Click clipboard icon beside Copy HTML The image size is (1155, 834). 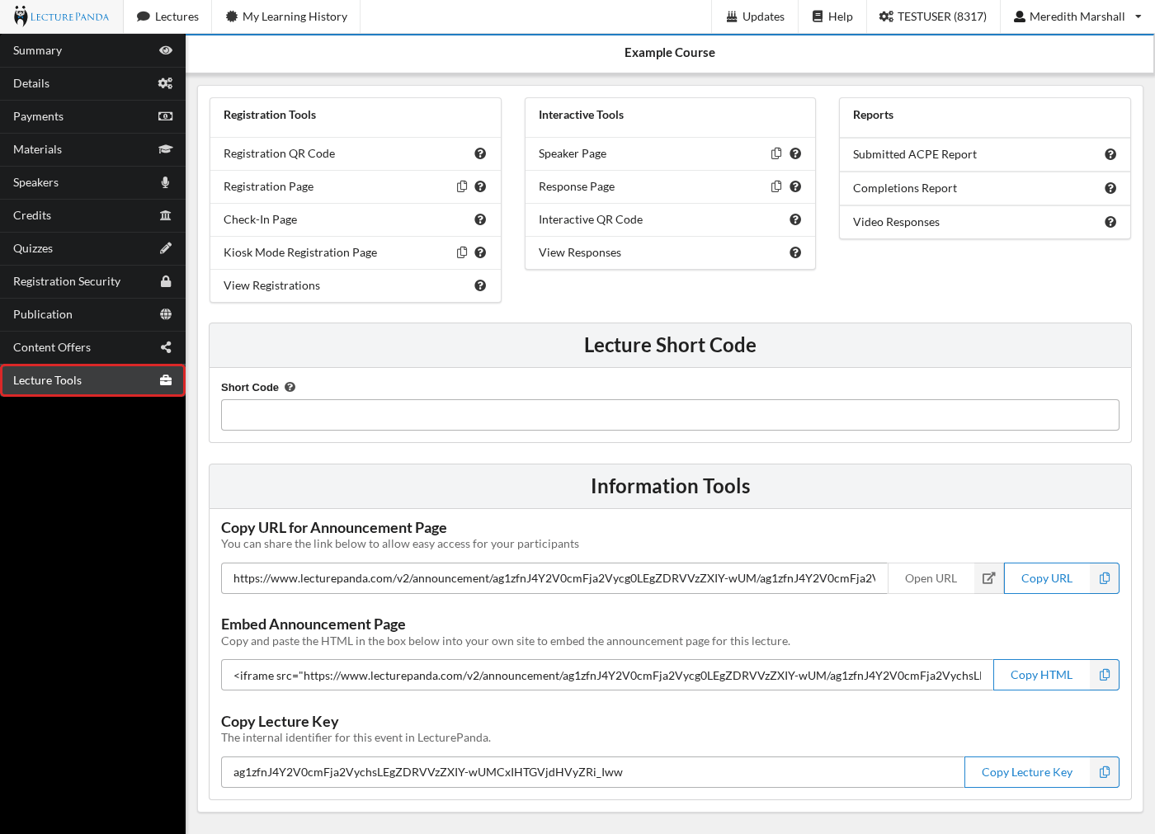(1105, 675)
